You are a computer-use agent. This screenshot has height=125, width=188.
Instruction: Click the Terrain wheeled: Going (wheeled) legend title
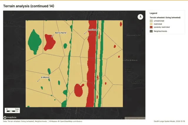click(165, 18)
